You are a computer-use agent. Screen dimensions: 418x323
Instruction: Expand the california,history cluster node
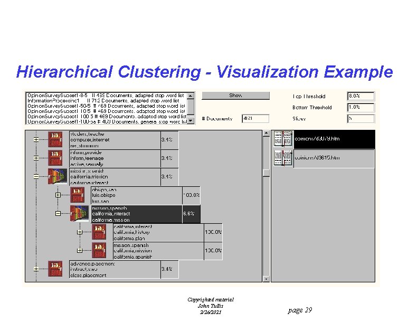coord(80,232)
